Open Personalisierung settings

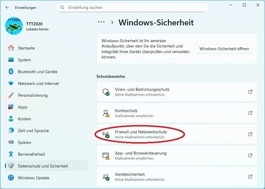(46, 95)
